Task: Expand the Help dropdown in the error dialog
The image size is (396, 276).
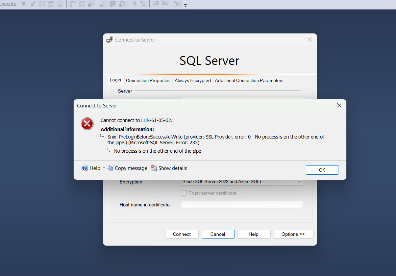Action: click(104, 168)
